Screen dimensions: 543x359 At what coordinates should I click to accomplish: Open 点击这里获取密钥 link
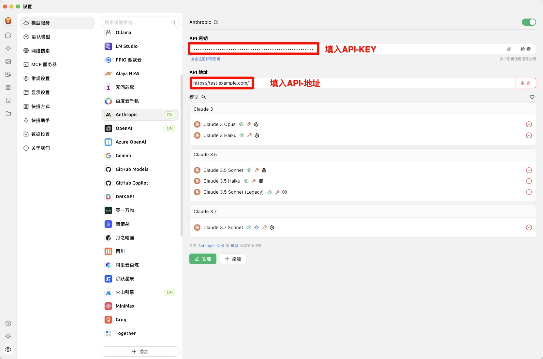[206, 59]
